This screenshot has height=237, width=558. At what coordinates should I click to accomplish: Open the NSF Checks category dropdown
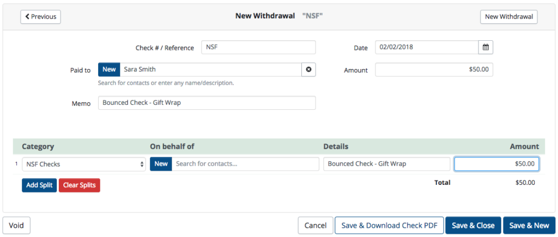coord(84,164)
